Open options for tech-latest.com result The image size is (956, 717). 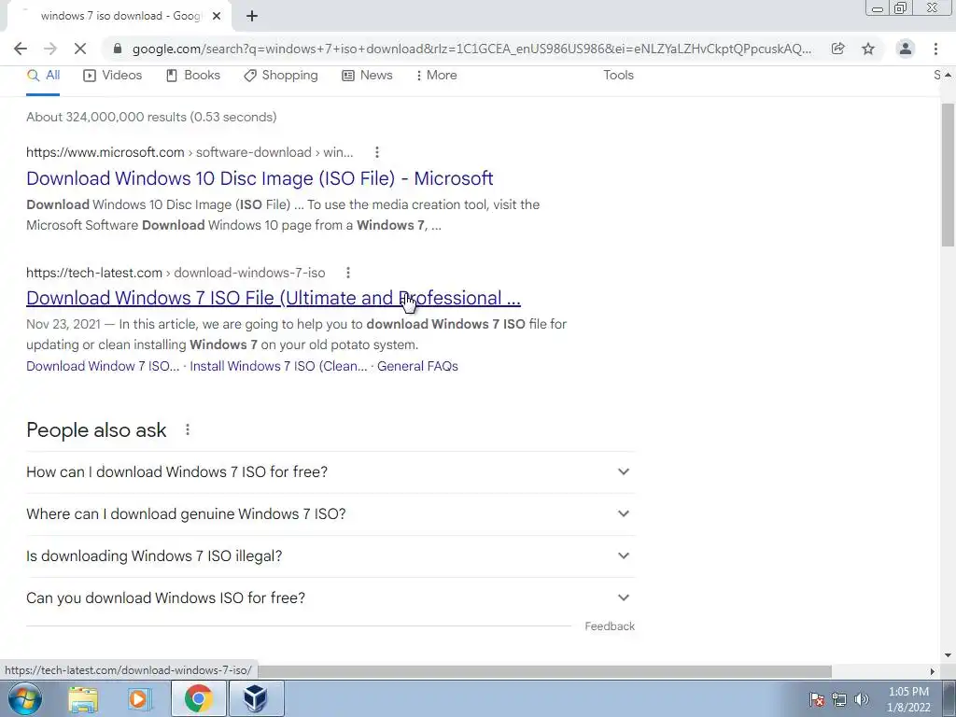pyautogui.click(x=347, y=273)
